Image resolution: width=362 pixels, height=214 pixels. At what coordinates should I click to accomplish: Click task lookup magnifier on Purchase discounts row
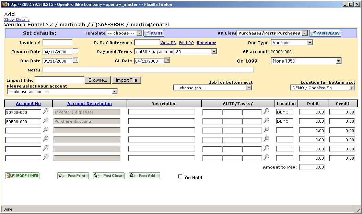click(x=266, y=120)
